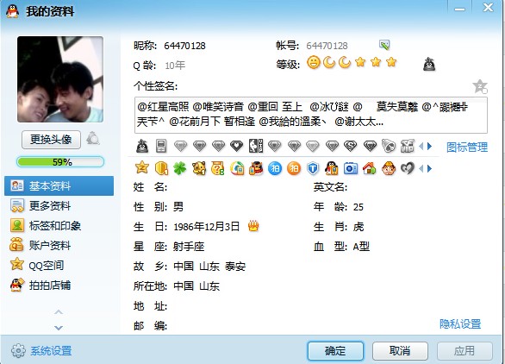Click the blue Paipai round icon
This screenshot has height=364, width=505.
click(x=275, y=168)
